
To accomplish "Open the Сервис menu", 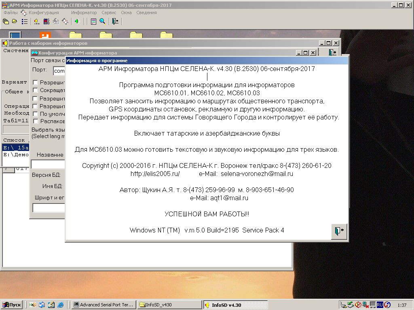I will tap(109, 13).
